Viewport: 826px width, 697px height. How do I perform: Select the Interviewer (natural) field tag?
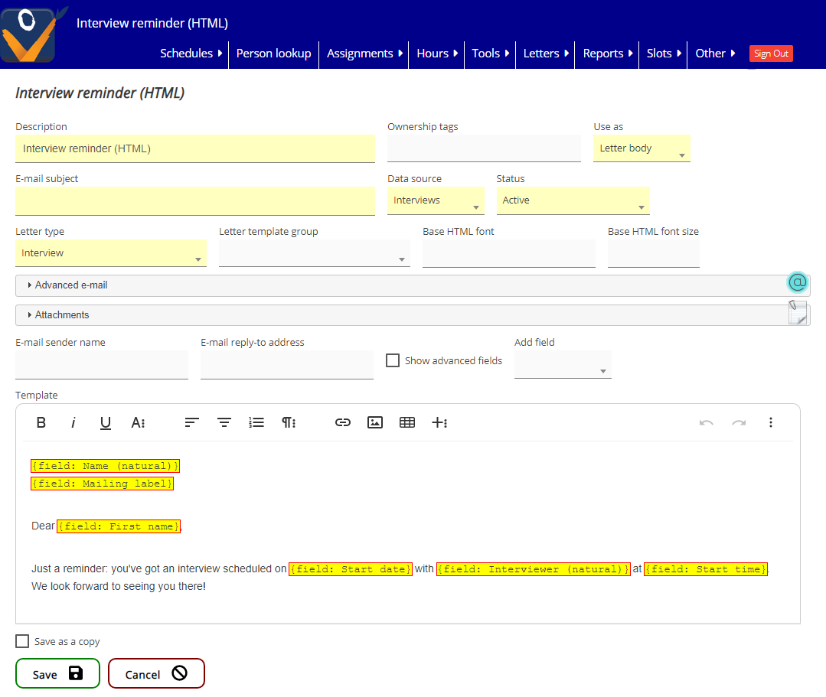(533, 569)
